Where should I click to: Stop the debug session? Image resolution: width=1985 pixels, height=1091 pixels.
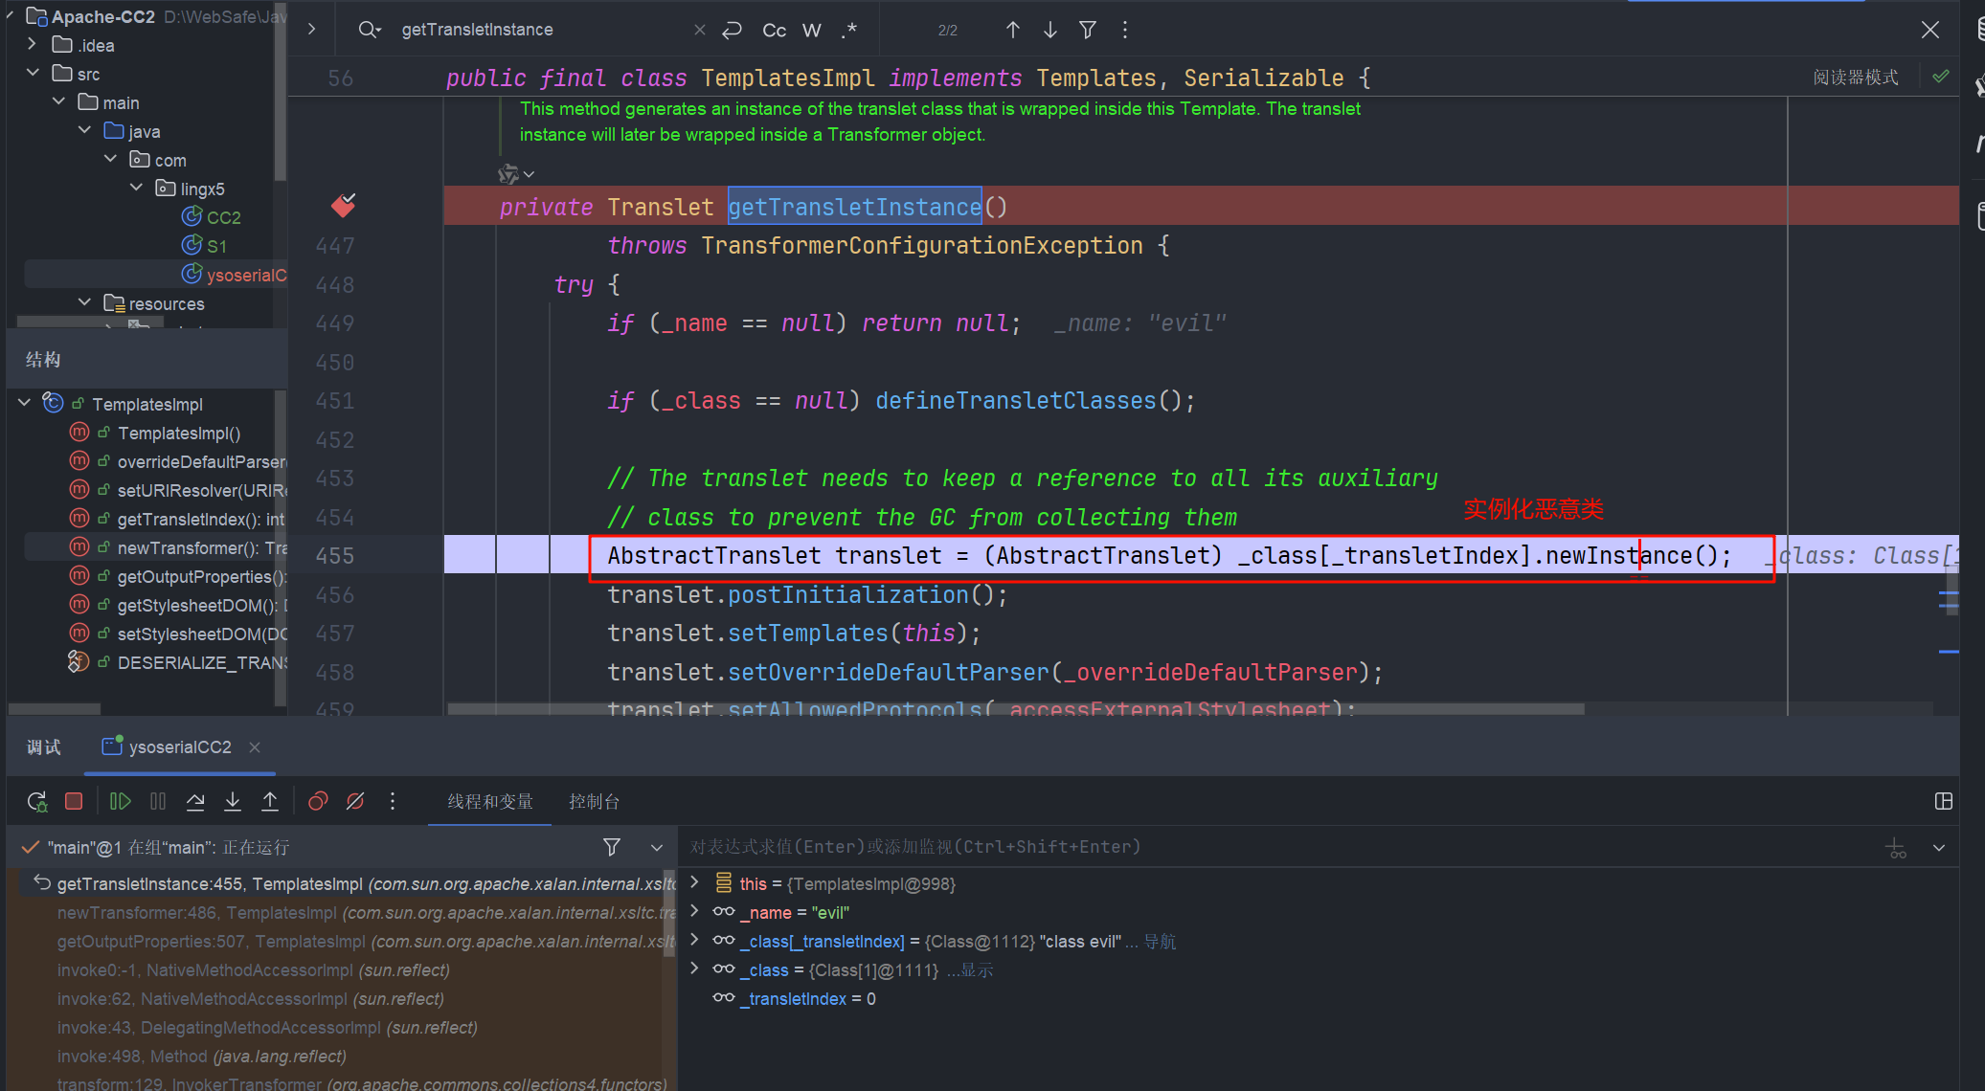point(74,802)
